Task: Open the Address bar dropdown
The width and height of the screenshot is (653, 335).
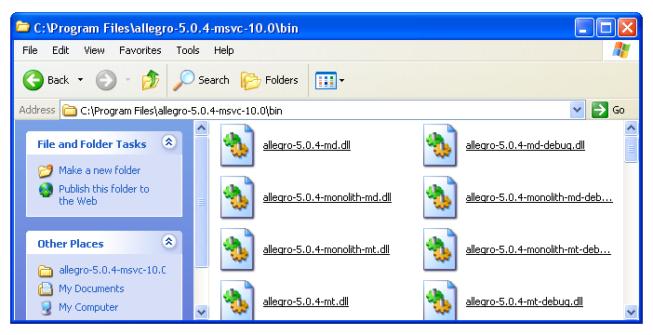Action: pyautogui.click(x=577, y=110)
